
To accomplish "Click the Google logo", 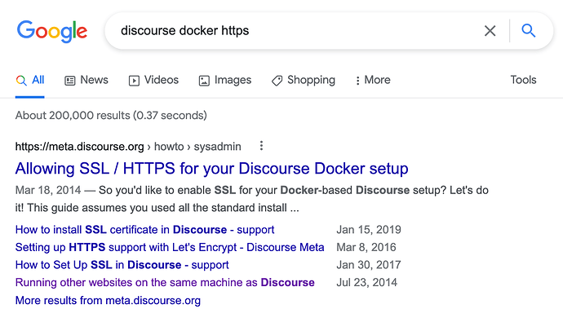I will 52,31.
